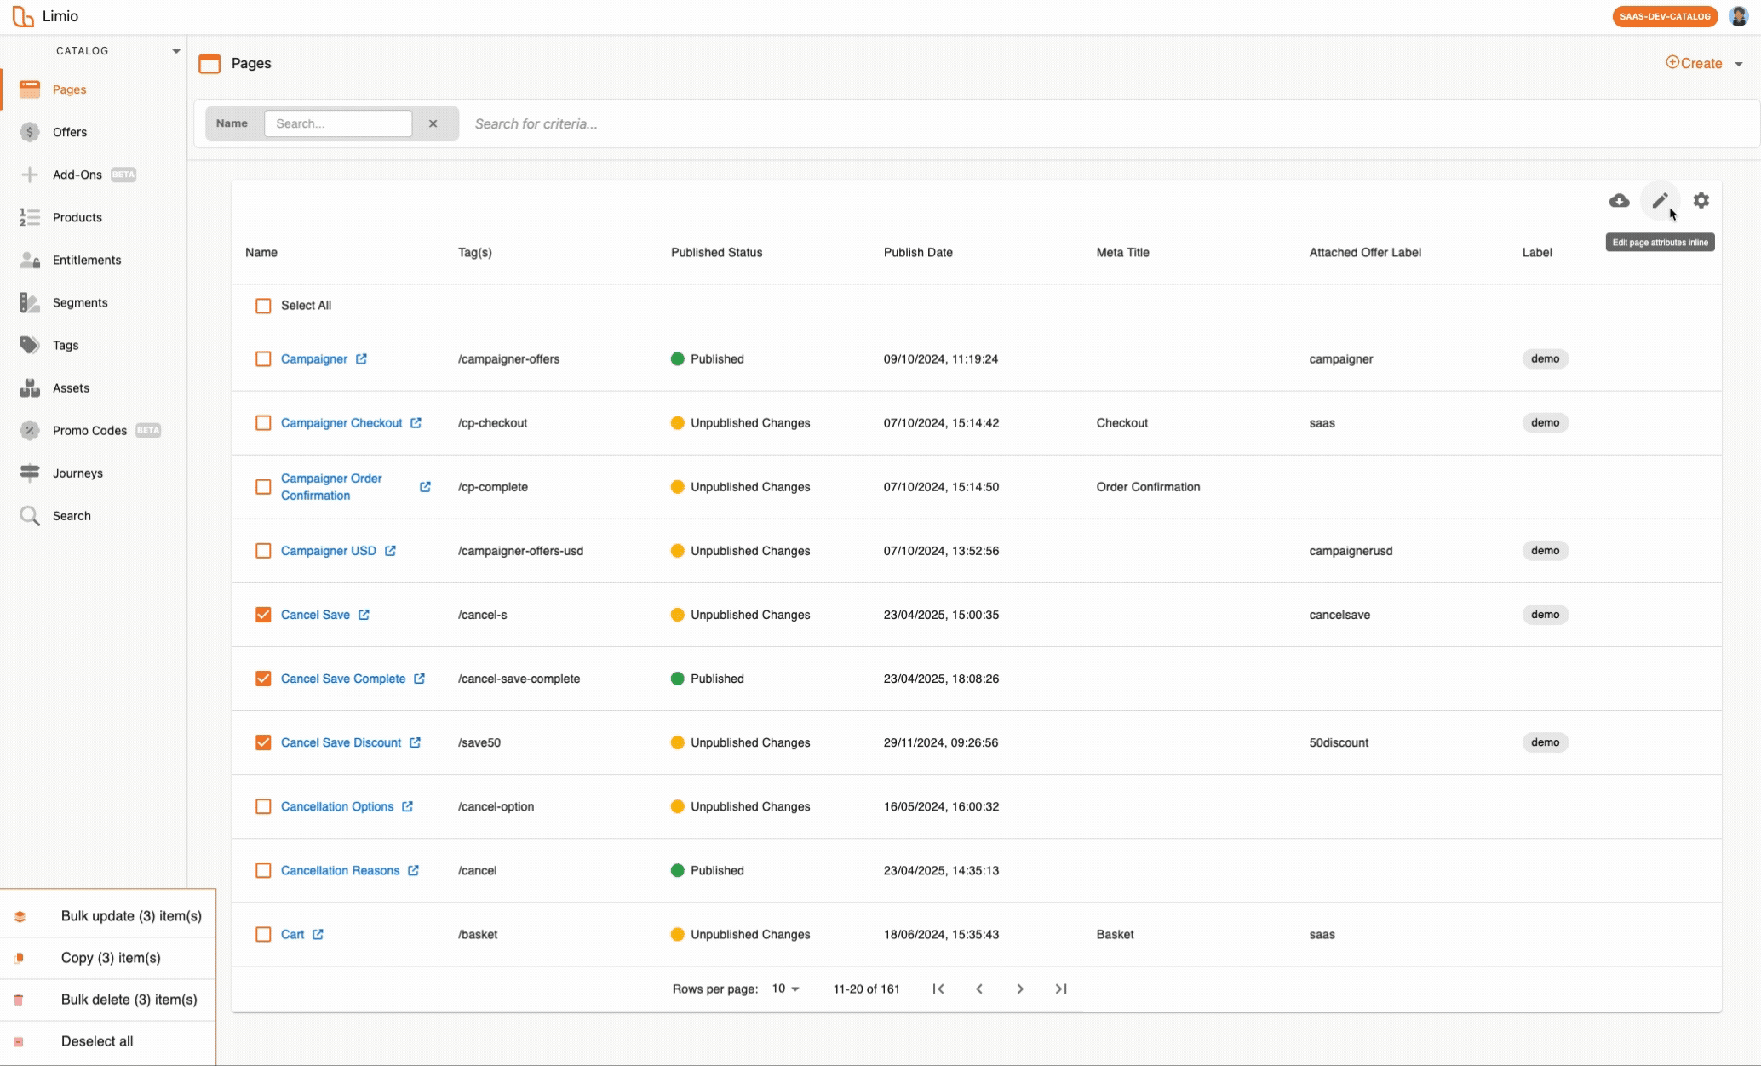Click the Pages header icon
Viewport: 1761px width, 1066px height.
[x=209, y=64]
